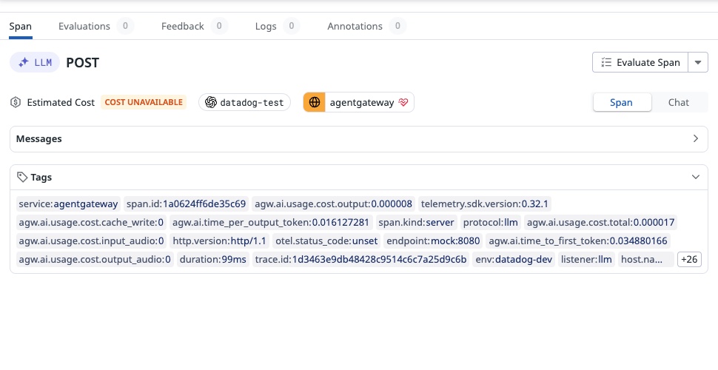Click the http.version:http/1.1 tag
Viewport: 718px width, 370px height.
[x=219, y=240]
